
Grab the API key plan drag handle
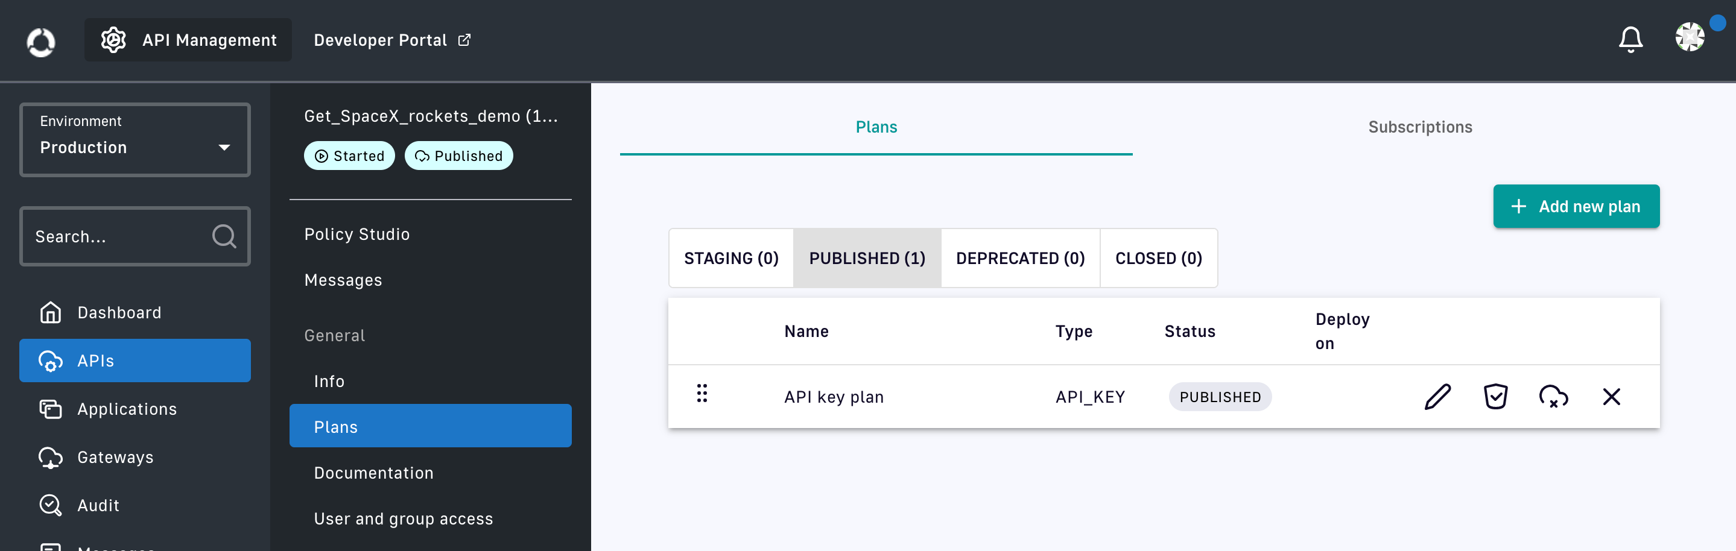pyautogui.click(x=702, y=394)
